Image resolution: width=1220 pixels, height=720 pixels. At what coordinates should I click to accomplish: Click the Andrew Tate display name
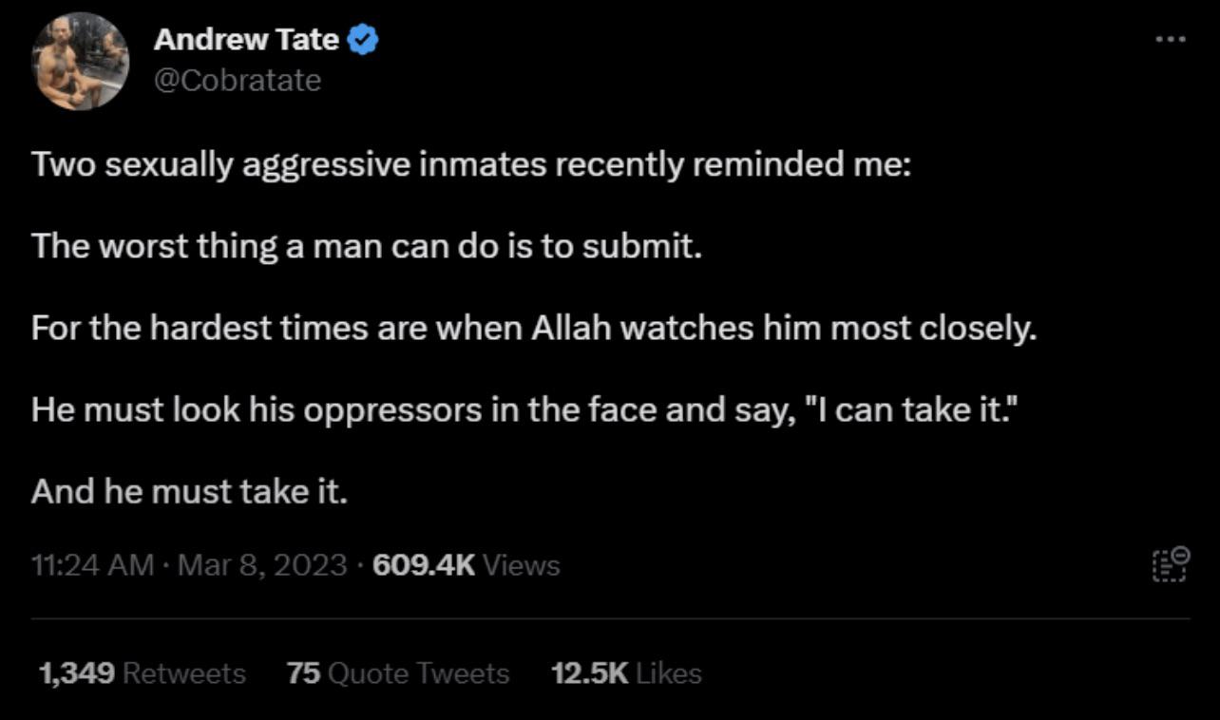tap(246, 39)
